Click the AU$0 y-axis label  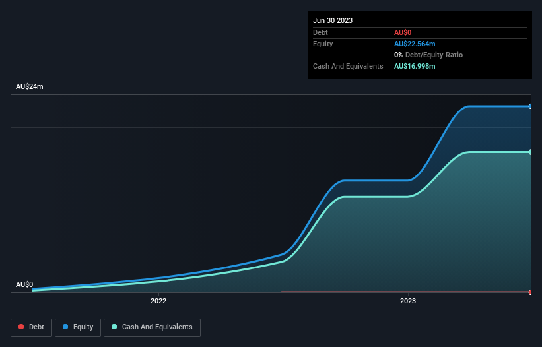point(24,284)
